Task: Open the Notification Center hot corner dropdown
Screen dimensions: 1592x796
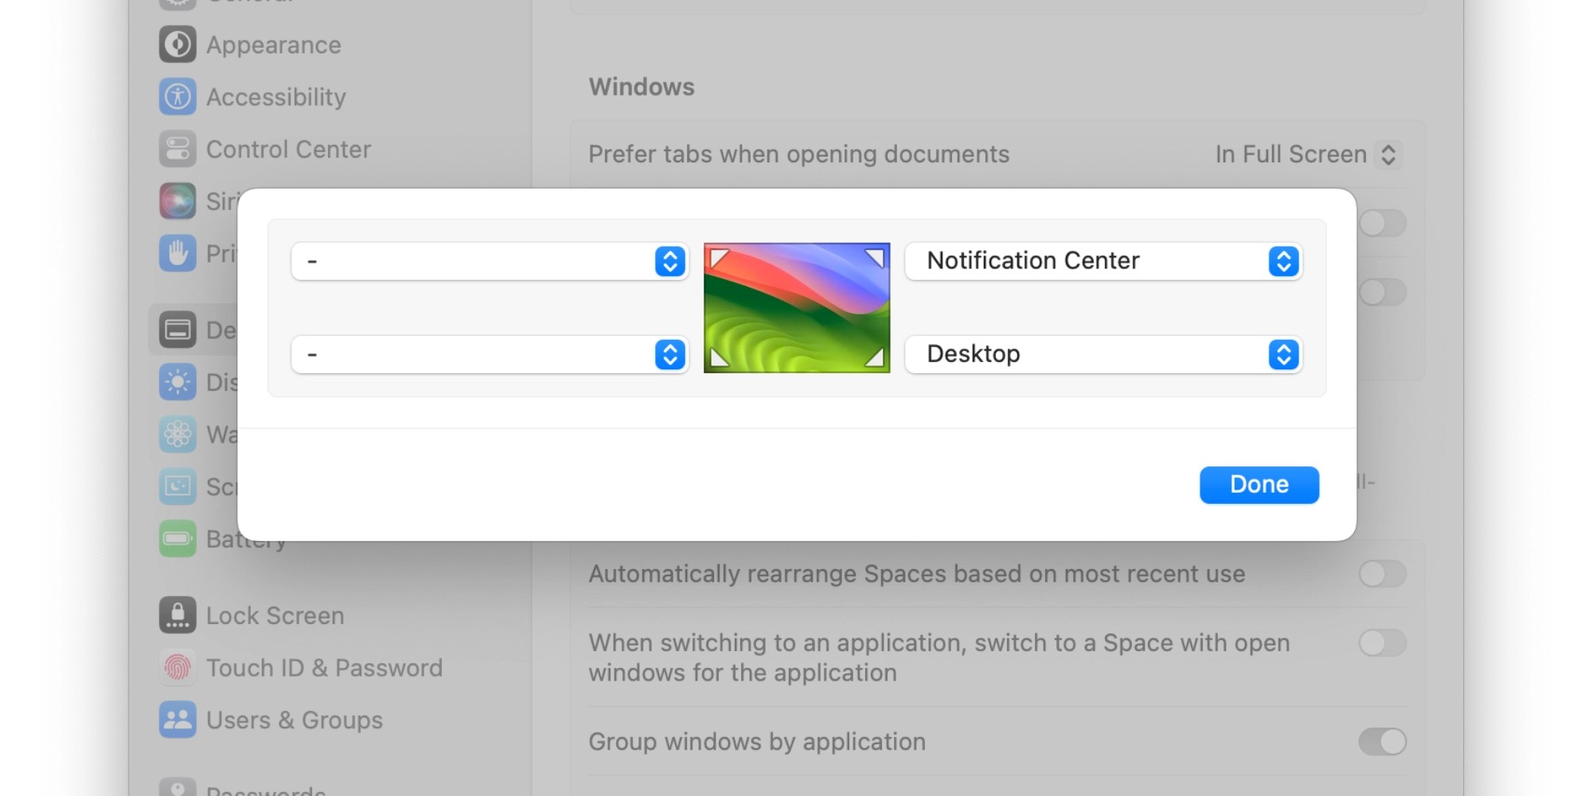Action: (x=1103, y=261)
